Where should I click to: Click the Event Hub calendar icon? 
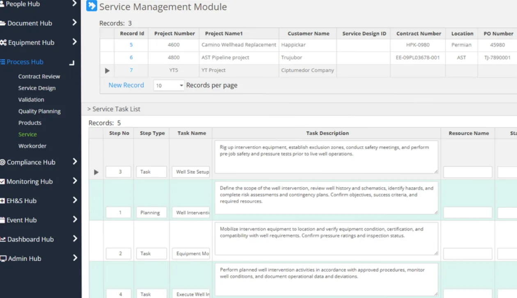(2, 220)
